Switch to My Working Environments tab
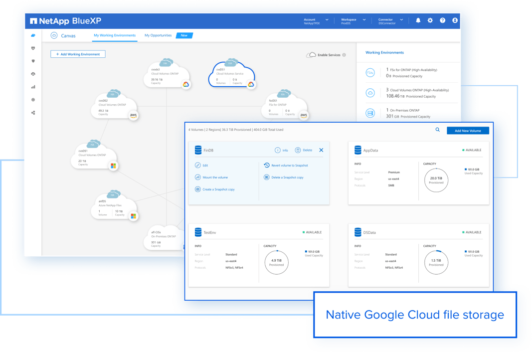Viewport: 532px width, 353px height. (115, 35)
